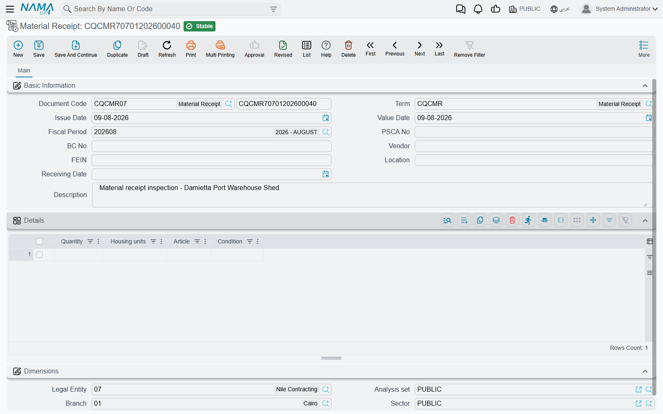Screen dimensions: 663x414
Task: Go to the First record
Action: point(370,48)
